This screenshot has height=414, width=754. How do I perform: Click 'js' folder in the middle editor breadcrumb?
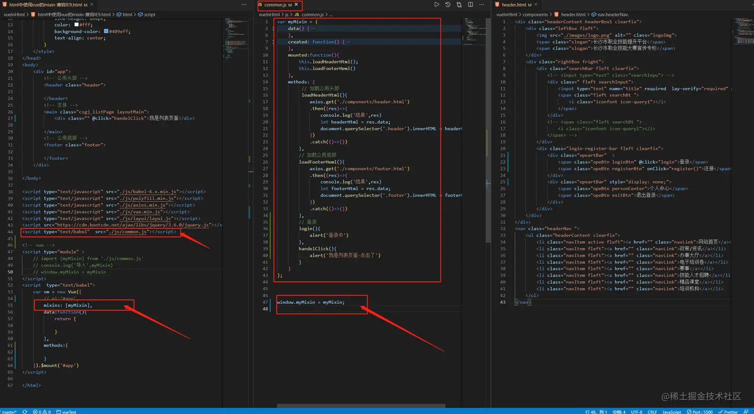287,14
